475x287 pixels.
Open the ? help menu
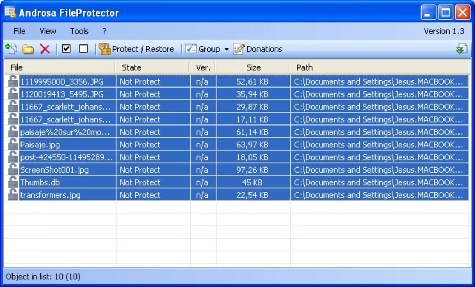pyautogui.click(x=104, y=31)
